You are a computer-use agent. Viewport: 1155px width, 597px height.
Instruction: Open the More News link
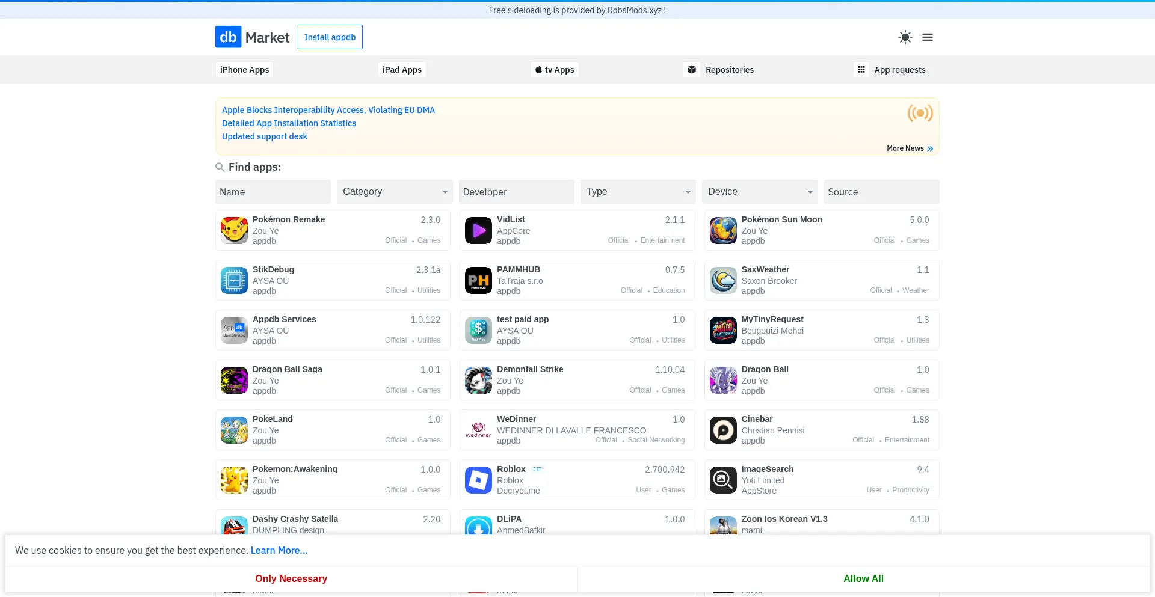tap(909, 148)
